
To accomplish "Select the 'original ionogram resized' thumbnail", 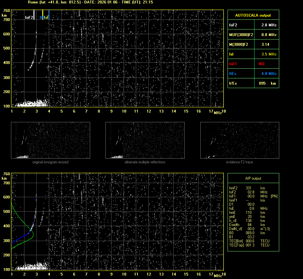I will coord(50,140).
